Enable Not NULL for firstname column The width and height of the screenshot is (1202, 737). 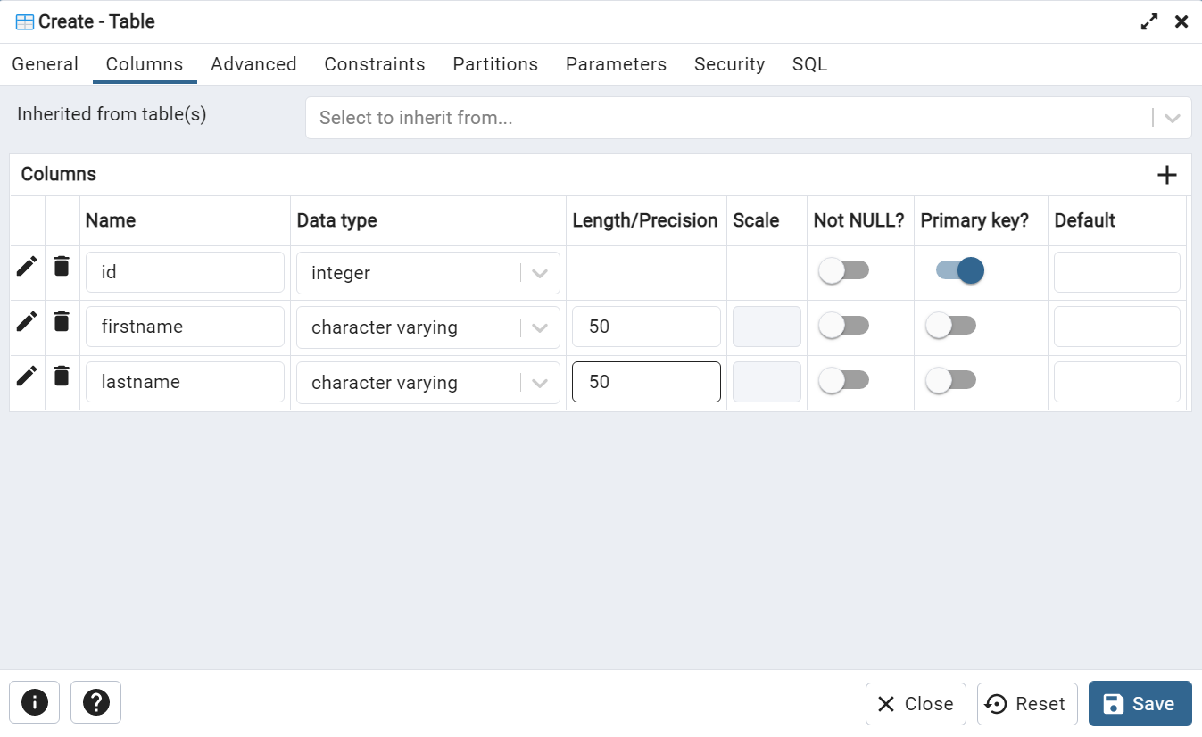tap(843, 327)
